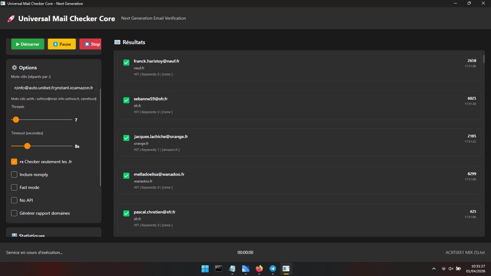Image resolution: width=491 pixels, height=276 pixels.
Task: Expand the hidden system tray icons chevron
Action: (x=434, y=269)
